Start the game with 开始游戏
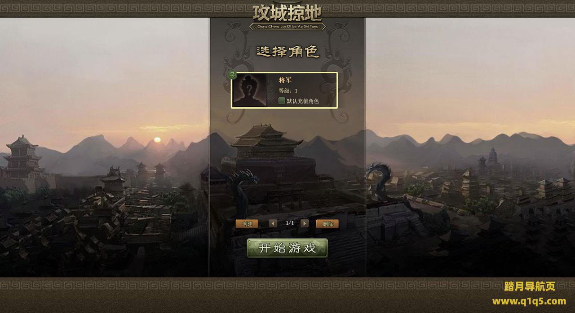The height and width of the screenshot is (313, 575). point(287,248)
